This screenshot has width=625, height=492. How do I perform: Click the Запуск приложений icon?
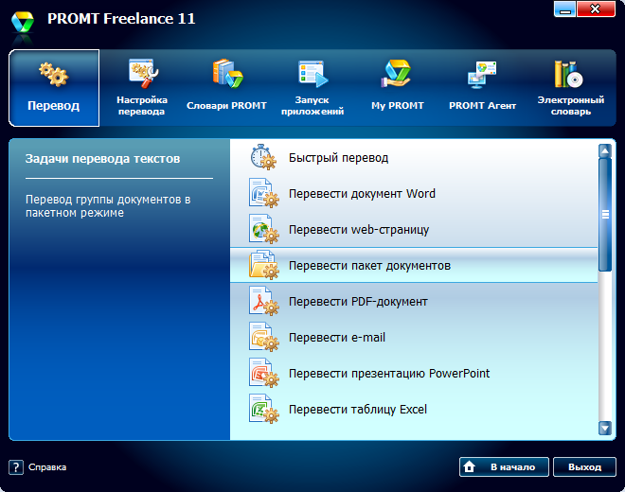(x=312, y=74)
